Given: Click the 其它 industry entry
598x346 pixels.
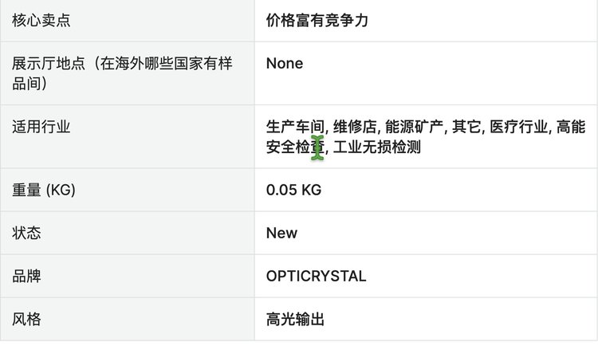Looking at the screenshot, I should point(466,127).
